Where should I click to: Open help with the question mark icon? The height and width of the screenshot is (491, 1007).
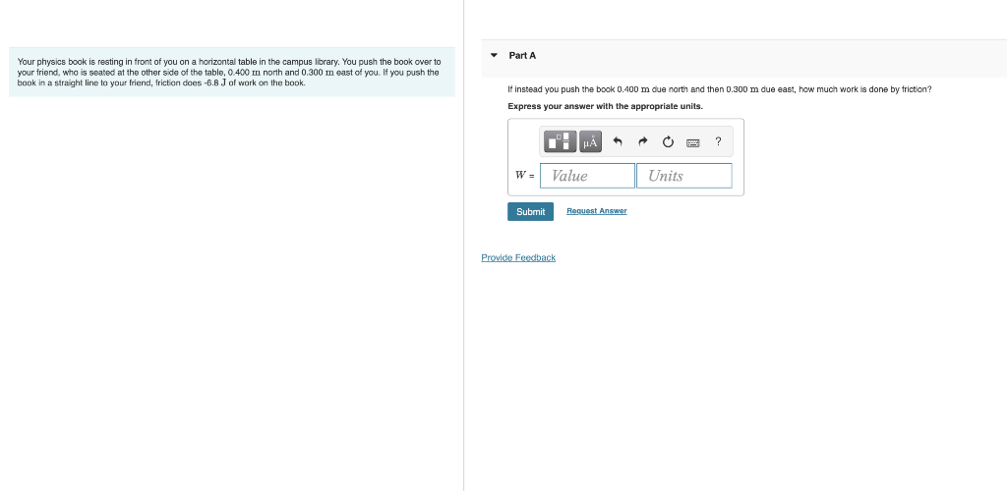tap(718, 141)
